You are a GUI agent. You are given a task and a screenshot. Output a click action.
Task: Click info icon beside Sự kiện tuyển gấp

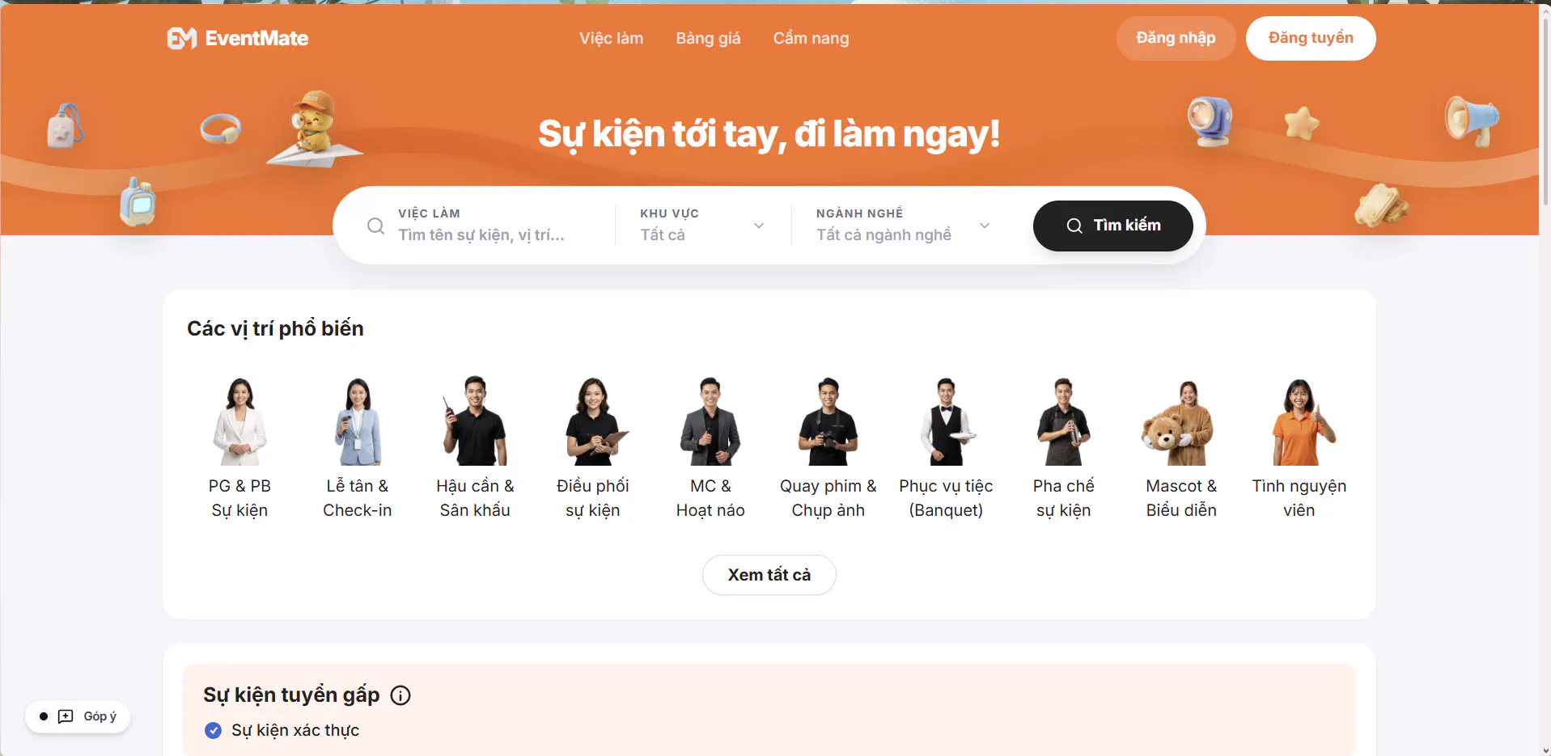[x=400, y=695]
